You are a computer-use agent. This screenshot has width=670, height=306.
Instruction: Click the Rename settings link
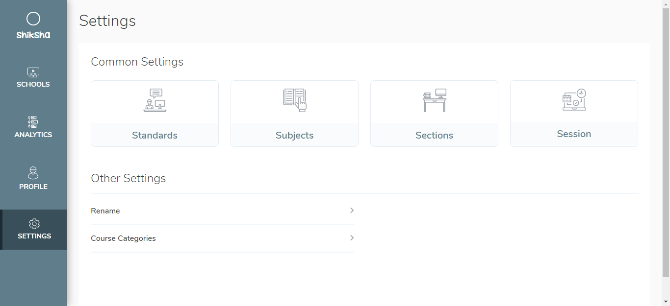[x=105, y=211]
